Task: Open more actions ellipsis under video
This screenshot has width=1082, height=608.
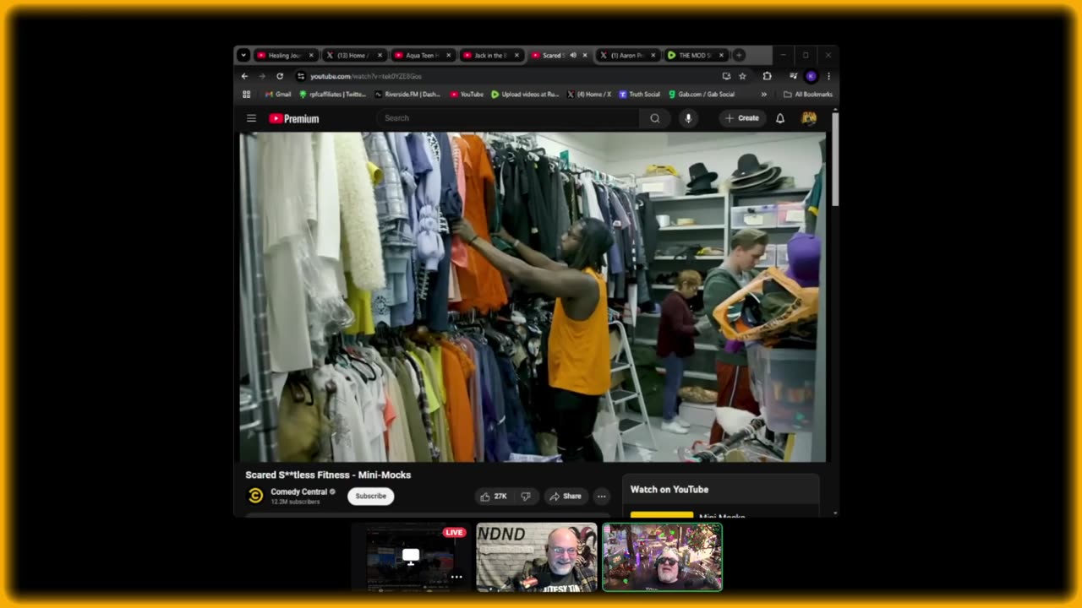Action: 601,497
